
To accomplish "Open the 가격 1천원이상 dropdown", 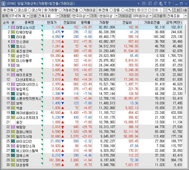I will (x=116, y=16).
